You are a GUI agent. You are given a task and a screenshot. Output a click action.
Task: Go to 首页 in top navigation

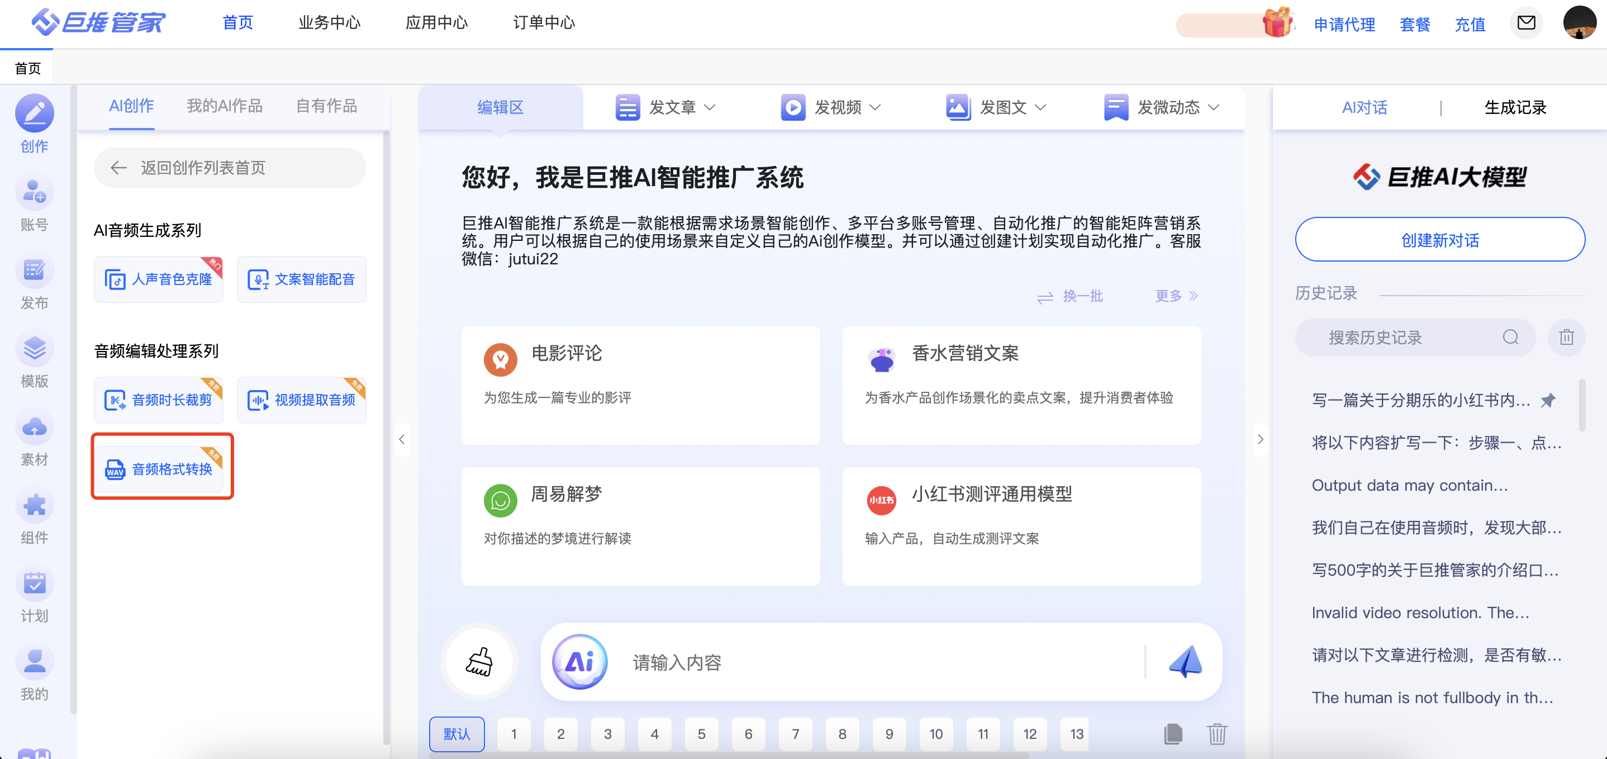pyautogui.click(x=237, y=22)
